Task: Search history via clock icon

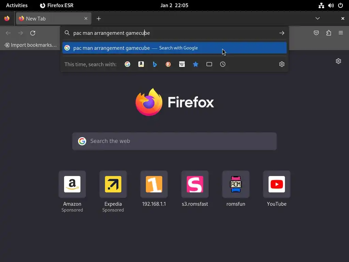Action: pos(223,64)
